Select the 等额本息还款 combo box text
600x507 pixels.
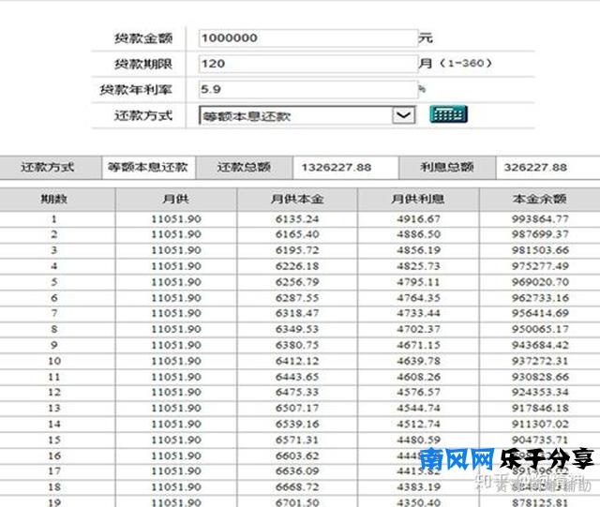tap(247, 116)
